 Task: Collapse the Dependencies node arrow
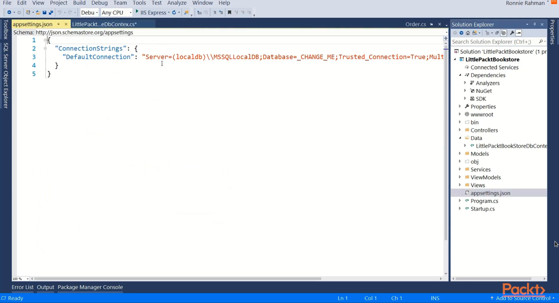tap(460, 75)
